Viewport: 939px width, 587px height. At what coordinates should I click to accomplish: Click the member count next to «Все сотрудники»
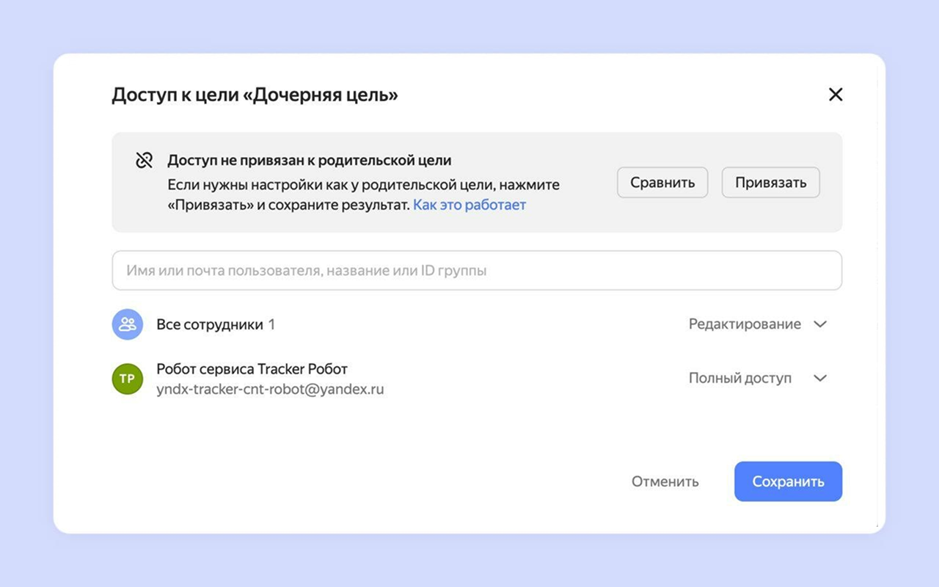271,324
